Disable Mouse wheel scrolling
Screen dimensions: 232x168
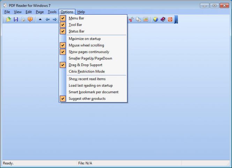(93, 45)
